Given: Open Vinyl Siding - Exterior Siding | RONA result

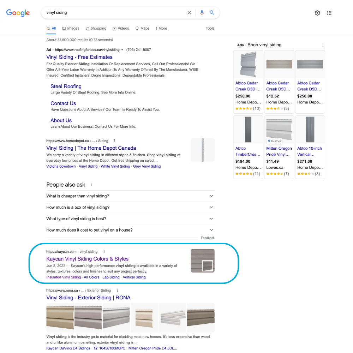Looking at the screenshot, I should coord(89,298).
